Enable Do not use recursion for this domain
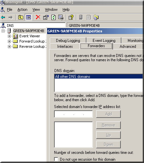 56,159
